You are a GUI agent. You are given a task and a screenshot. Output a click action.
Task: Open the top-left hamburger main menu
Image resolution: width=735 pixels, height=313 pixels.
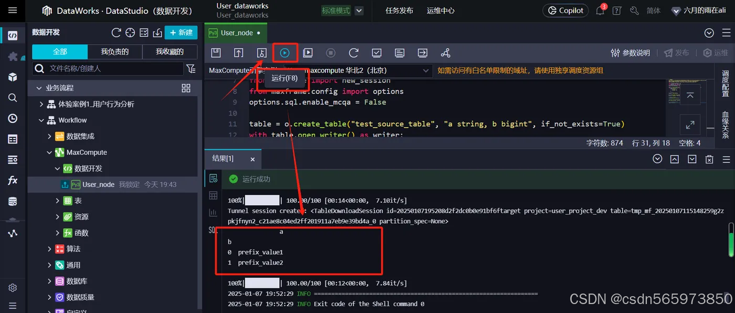click(13, 11)
